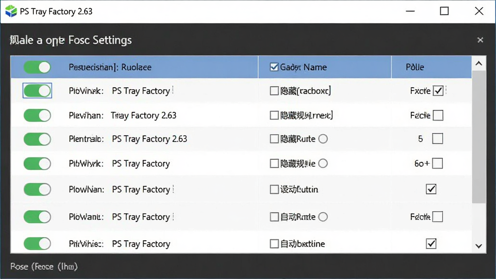
Task: Uncheck the Fxcte checkbox in PloVinrk row
Action: 438,91
